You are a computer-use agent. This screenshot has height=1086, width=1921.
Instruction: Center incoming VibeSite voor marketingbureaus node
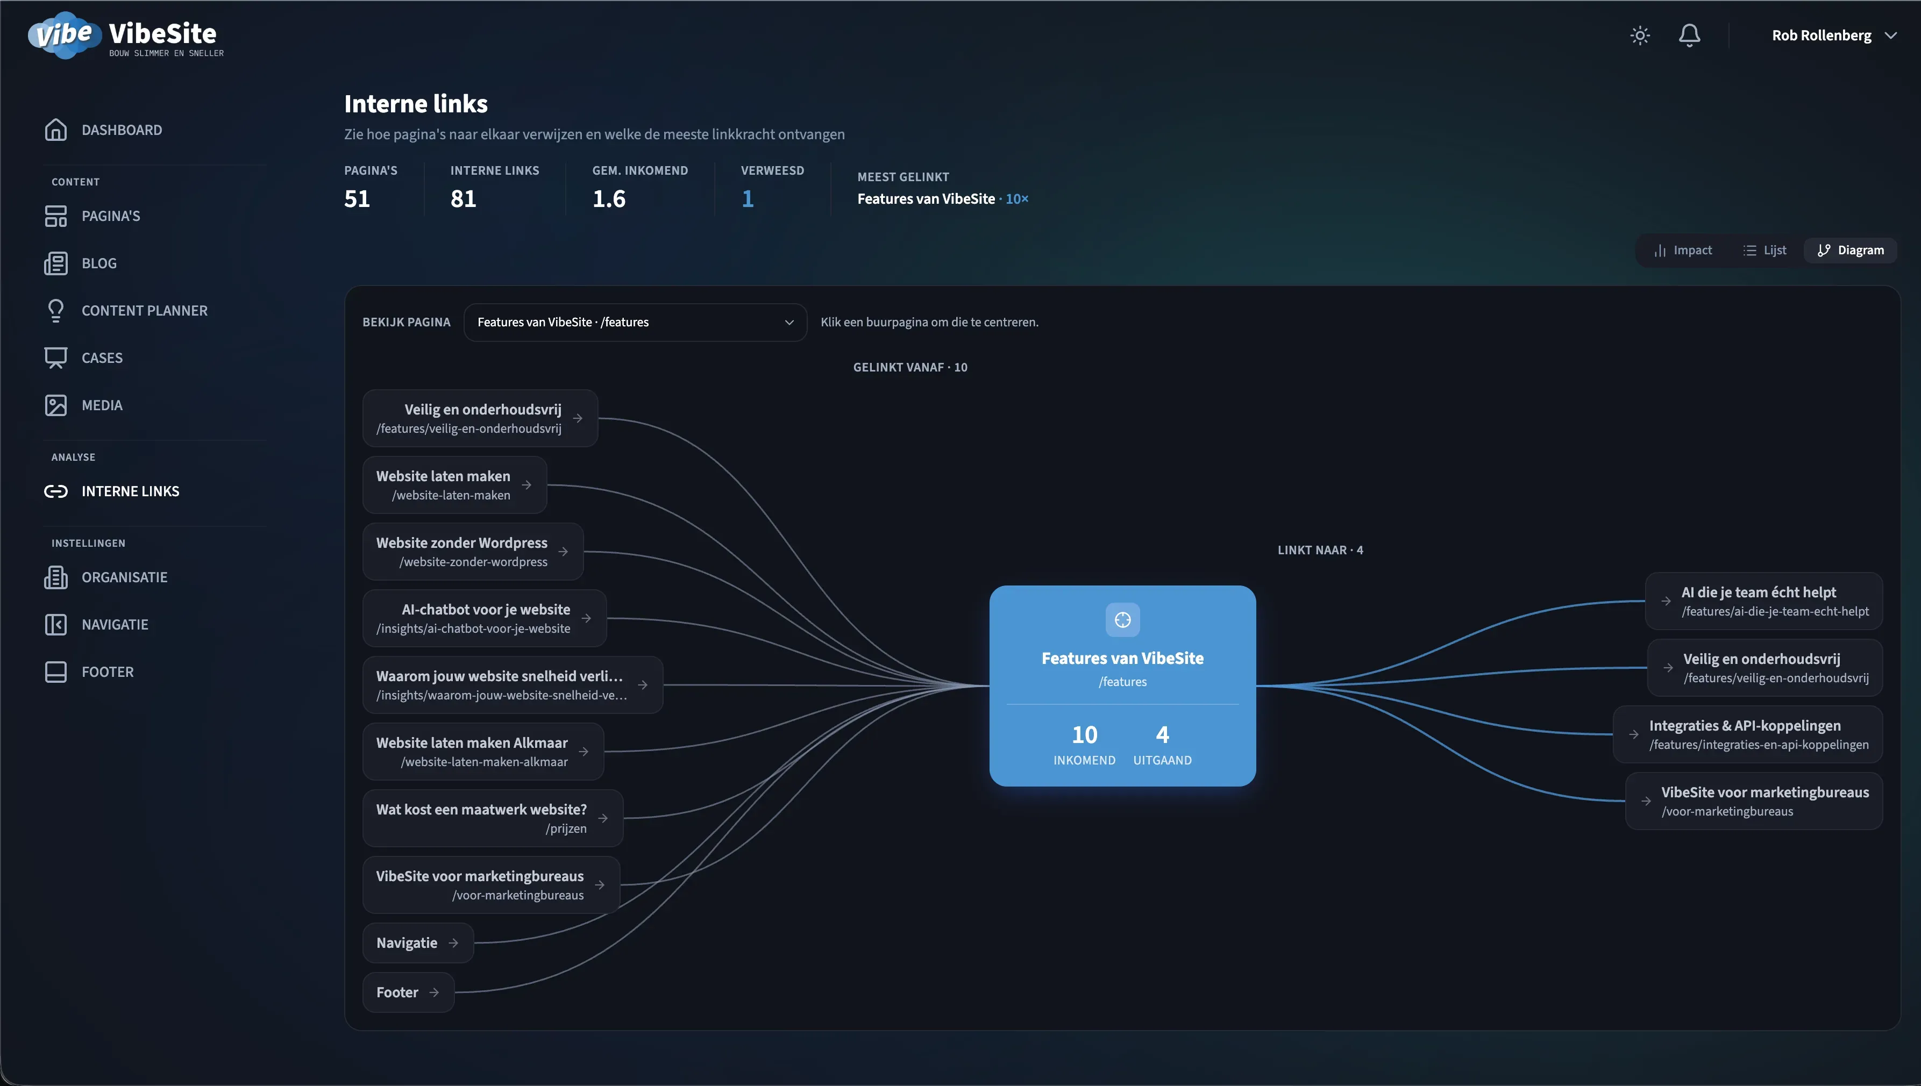[491, 884]
